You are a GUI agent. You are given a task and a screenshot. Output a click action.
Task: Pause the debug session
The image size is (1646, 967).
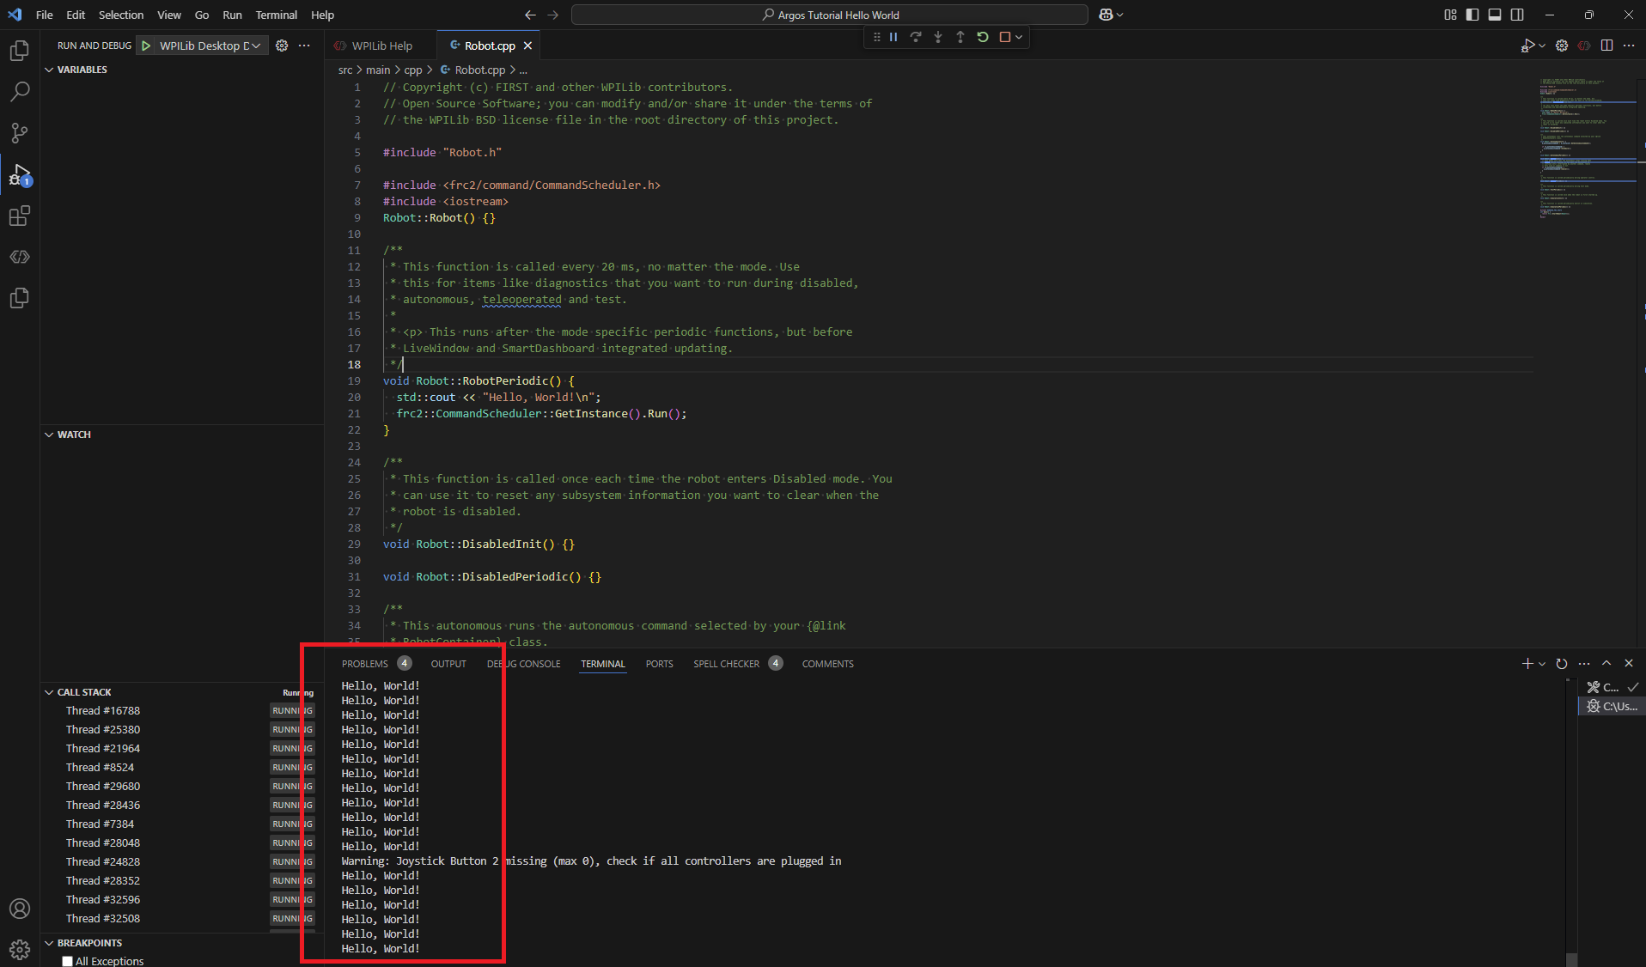[893, 37]
